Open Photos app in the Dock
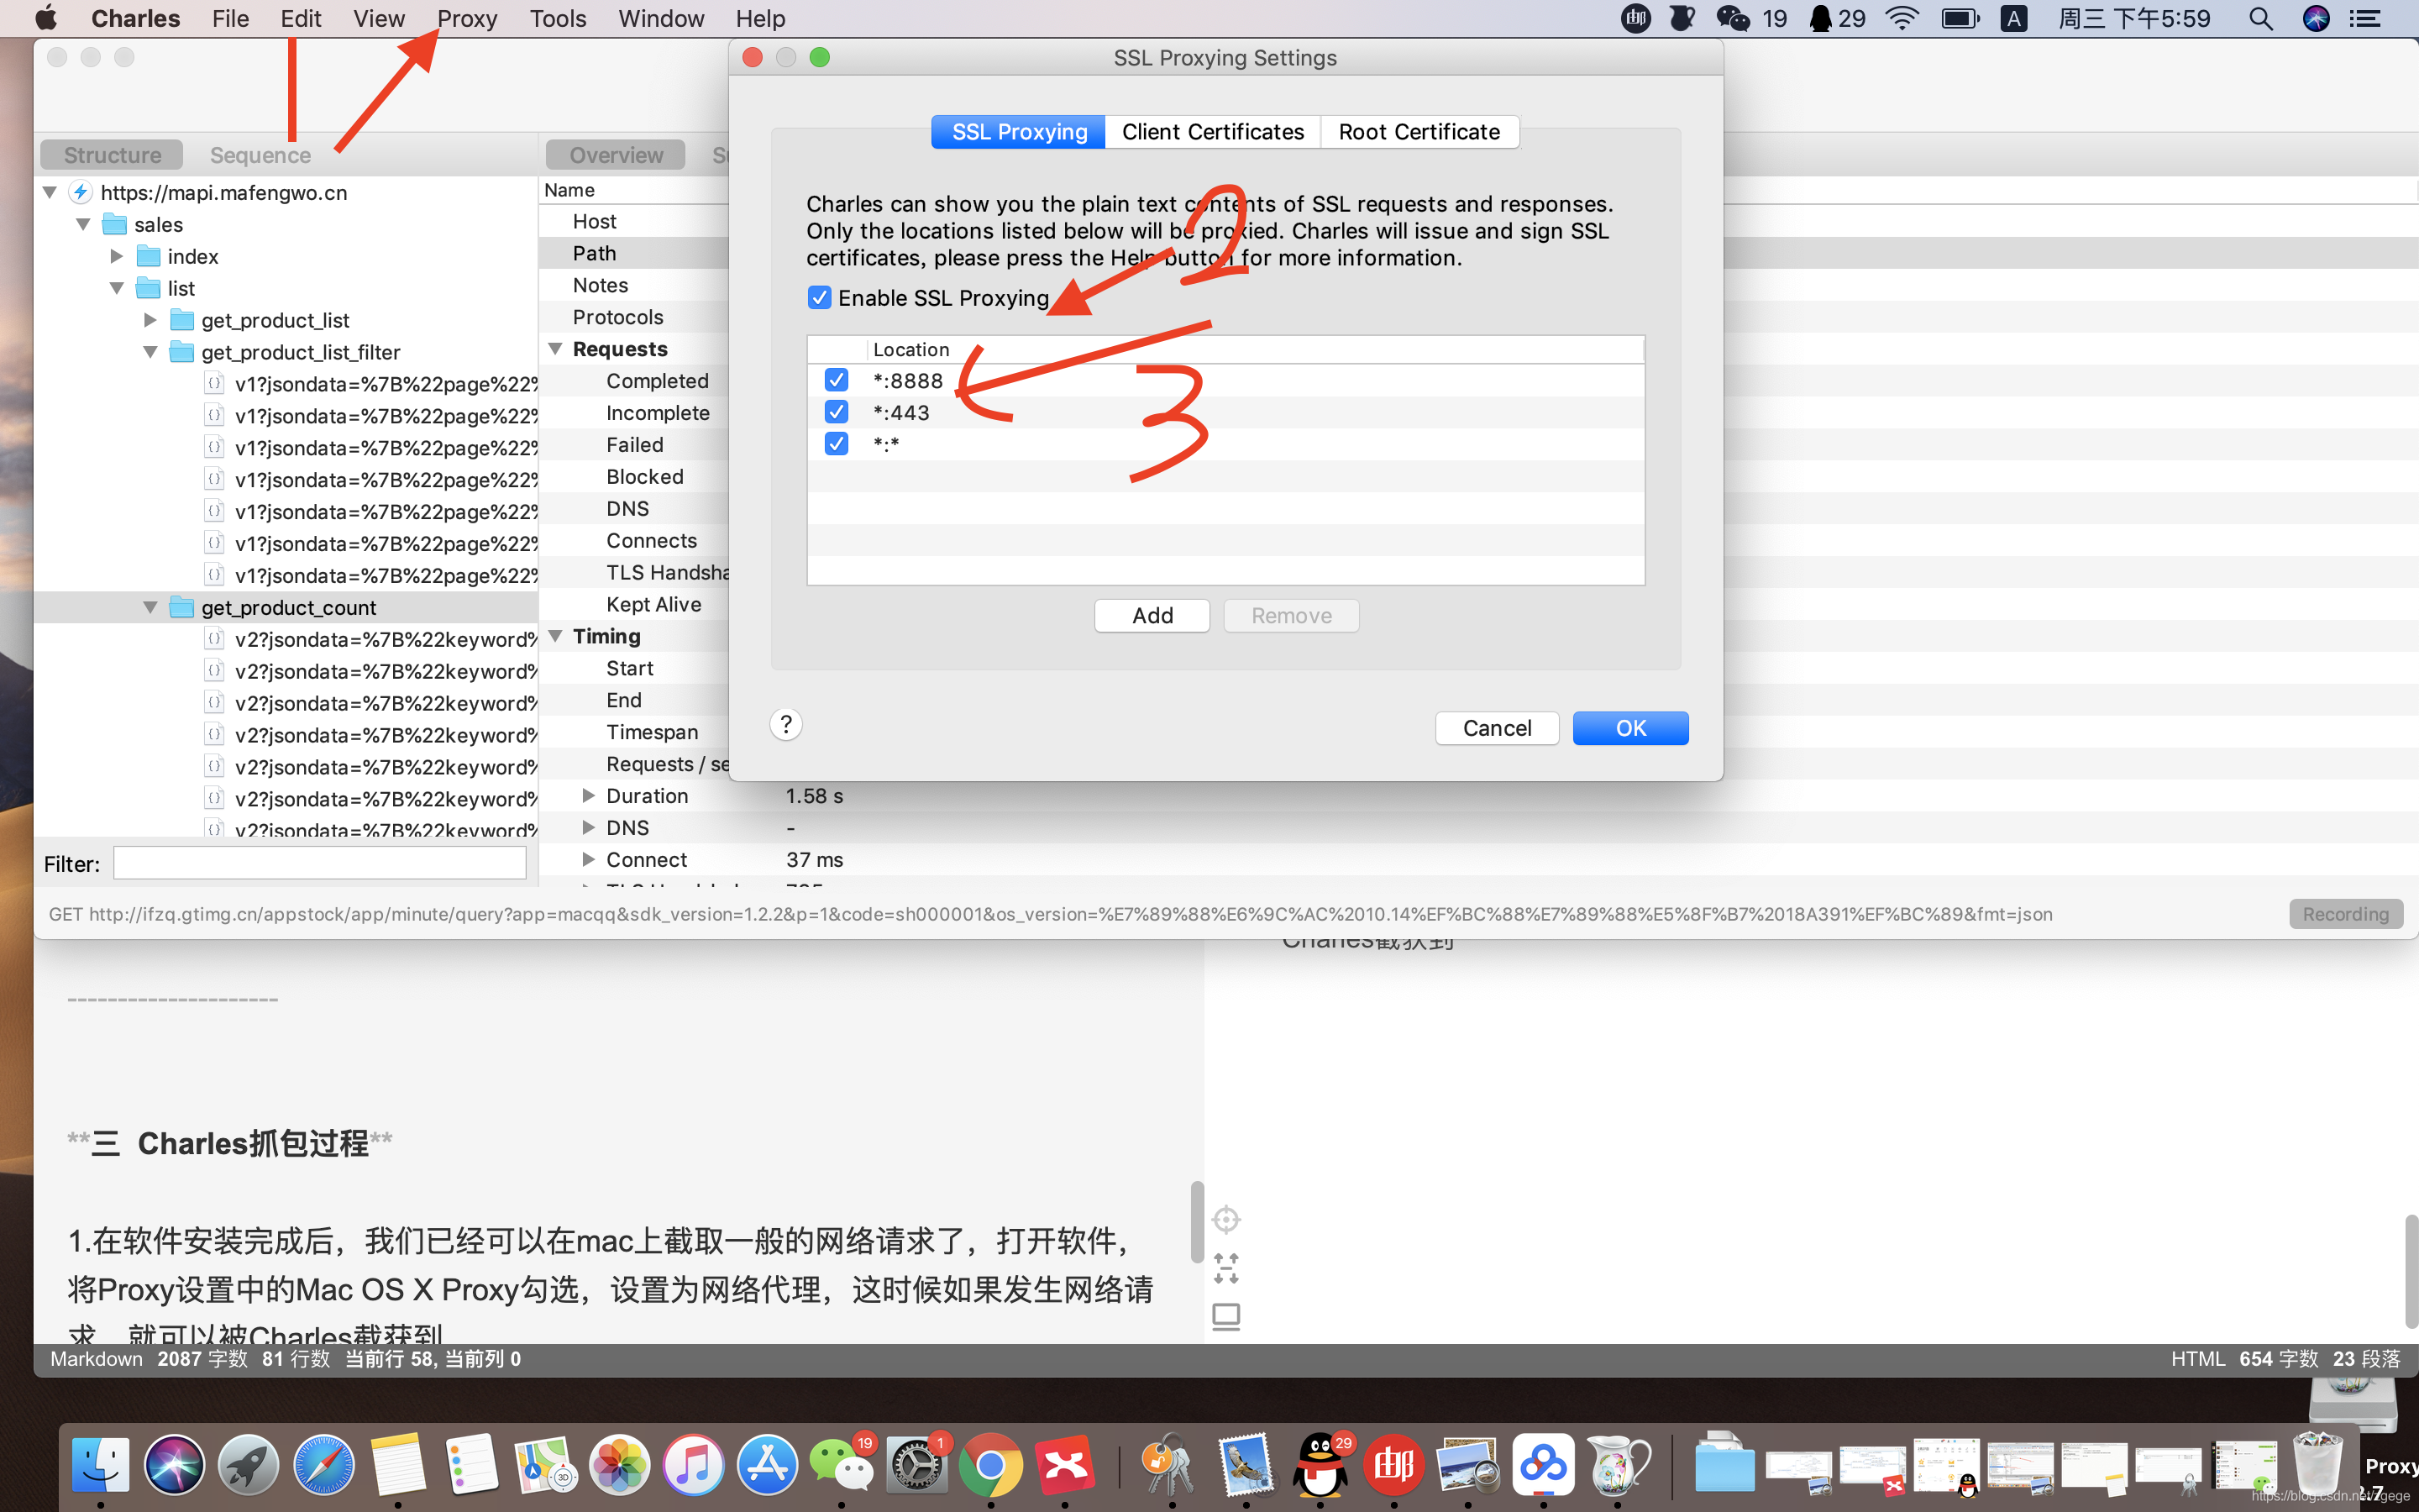Screen dimensions: 2419x1512 click(x=620, y=1465)
